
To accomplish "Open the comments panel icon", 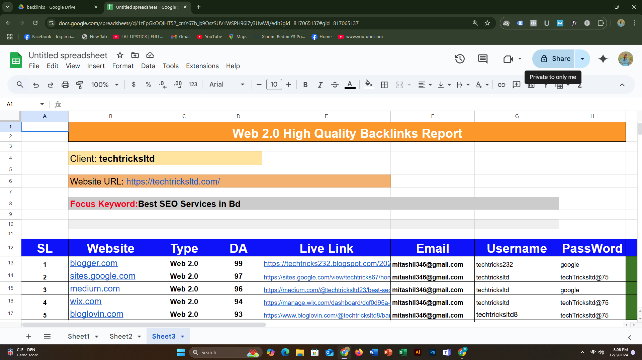I will 482,59.
